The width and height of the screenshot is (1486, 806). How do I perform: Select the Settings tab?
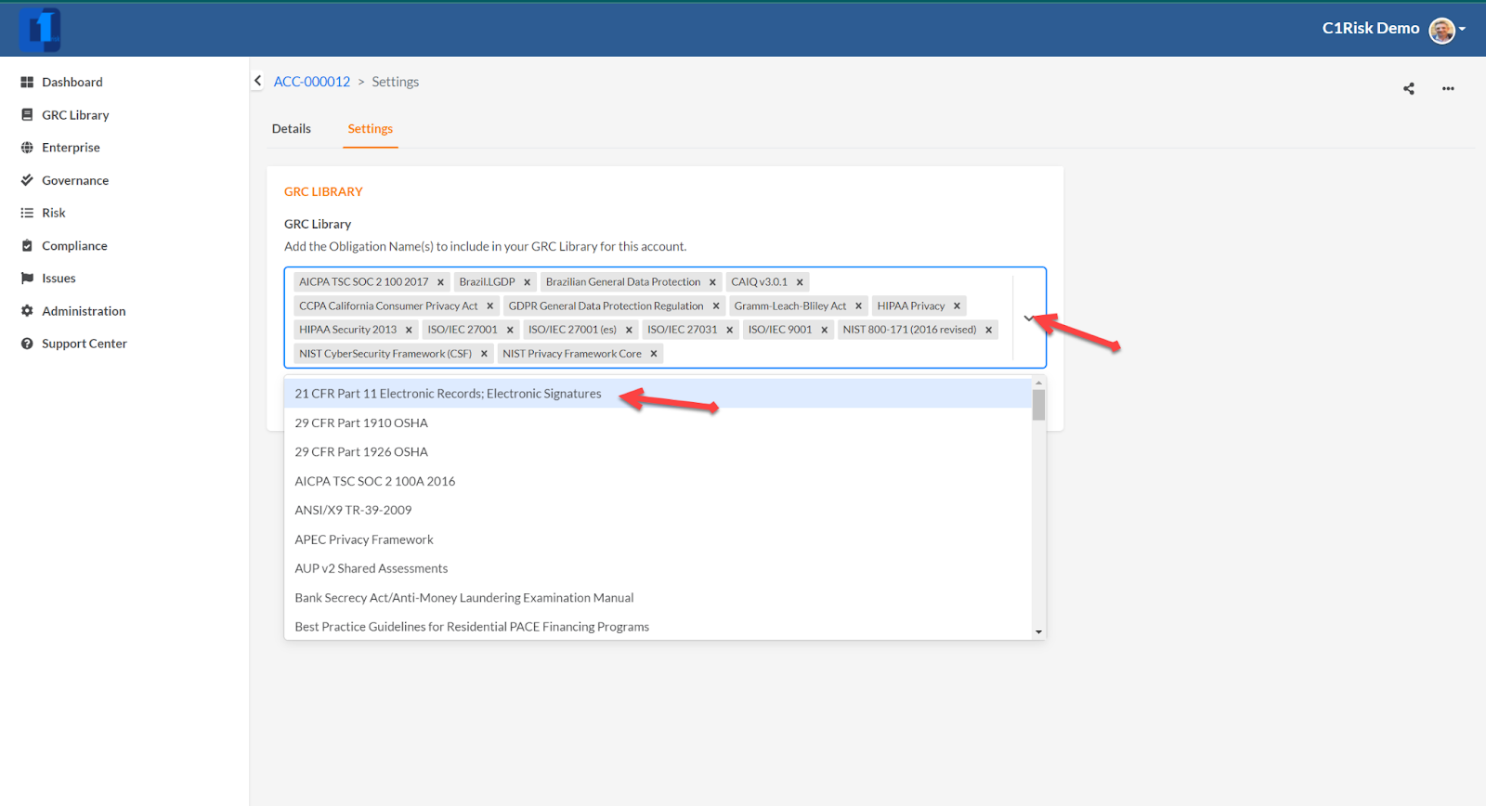click(371, 129)
